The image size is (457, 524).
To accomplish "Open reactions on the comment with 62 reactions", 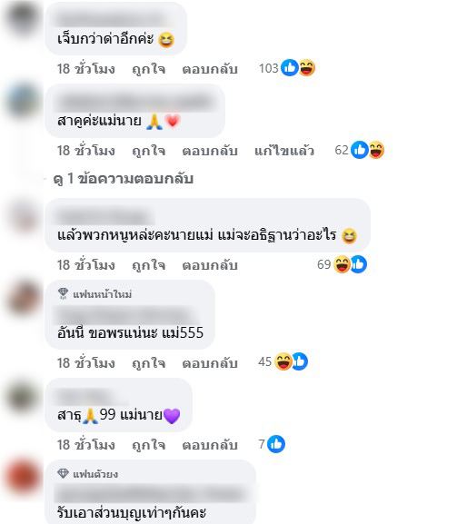I will coord(360,150).
